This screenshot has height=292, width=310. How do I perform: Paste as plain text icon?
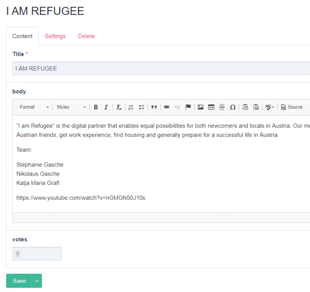(x=245, y=107)
